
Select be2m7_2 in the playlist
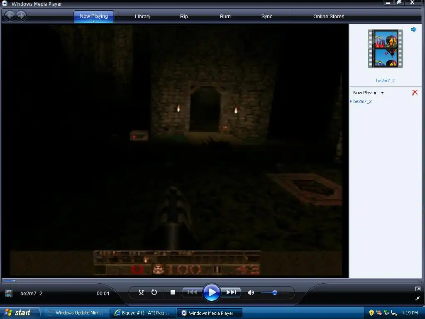(x=362, y=101)
